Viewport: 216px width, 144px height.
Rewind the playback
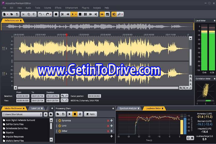pos(68,14)
